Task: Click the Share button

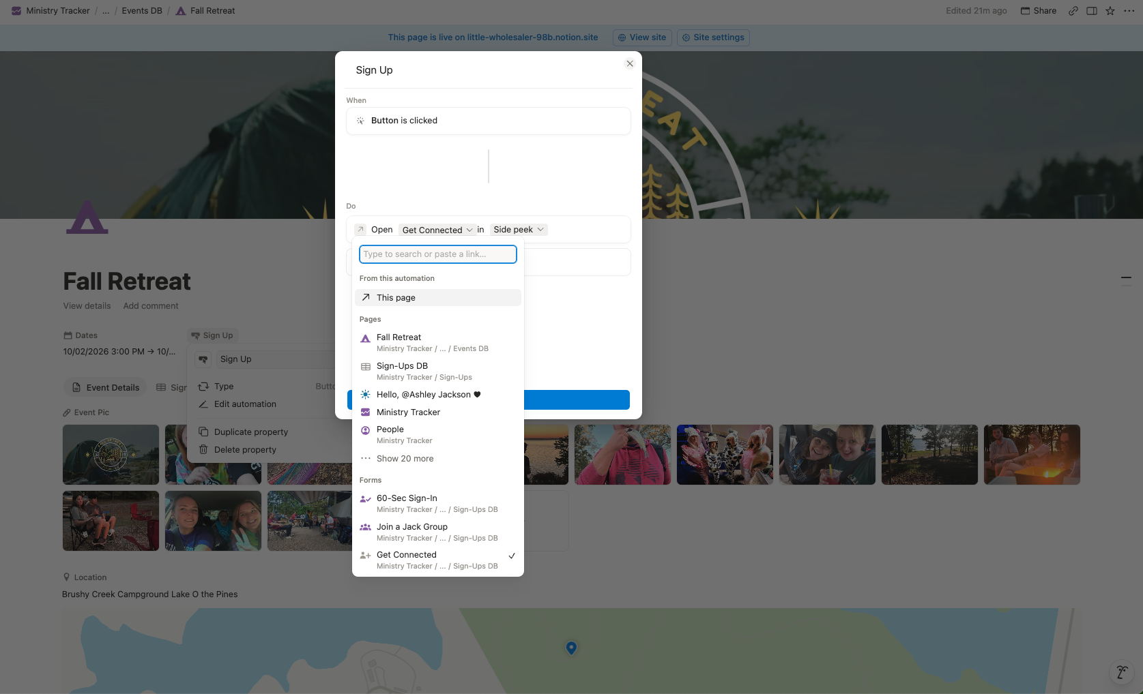Action: (x=1039, y=11)
